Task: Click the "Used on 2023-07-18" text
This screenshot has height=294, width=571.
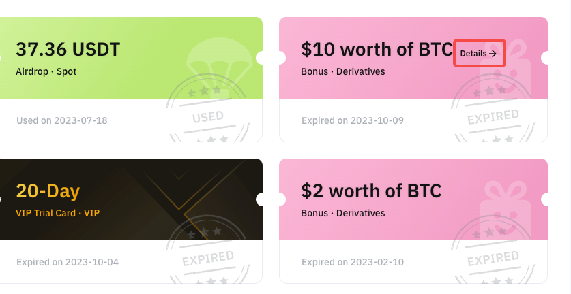Action: pyautogui.click(x=62, y=120)
